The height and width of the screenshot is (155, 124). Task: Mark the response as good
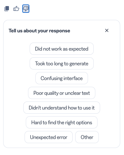click(16, 9)
